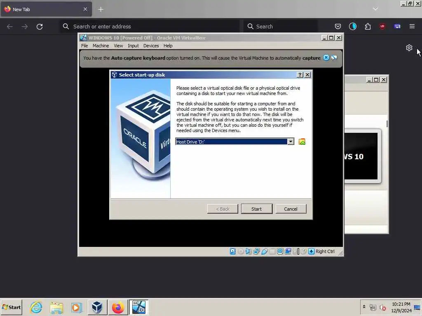Click the USB devices status icon

264,251
